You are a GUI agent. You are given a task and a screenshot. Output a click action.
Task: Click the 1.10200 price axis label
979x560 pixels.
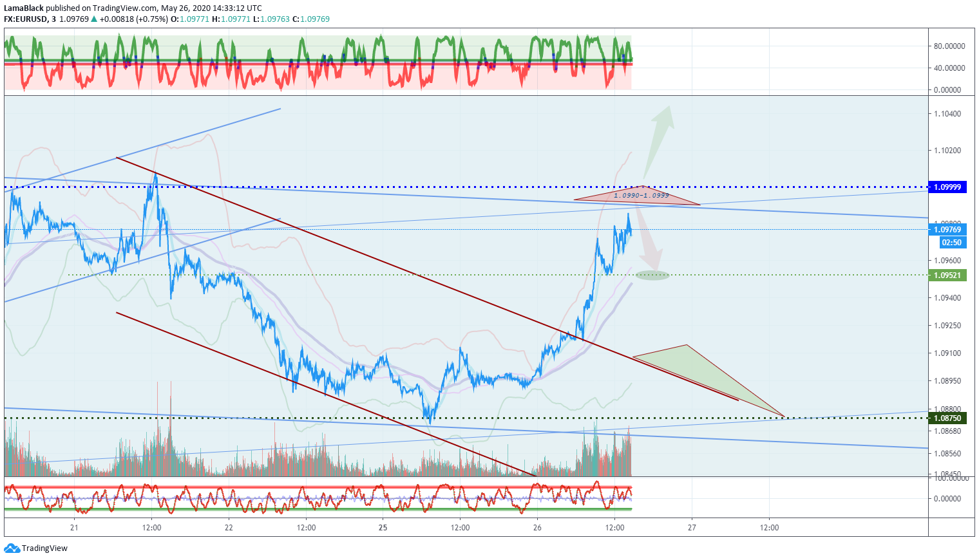point(947,151)
